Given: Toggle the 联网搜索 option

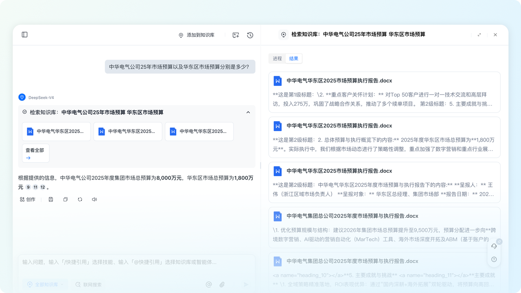Looking at the screenshot, I should (89, 284).
